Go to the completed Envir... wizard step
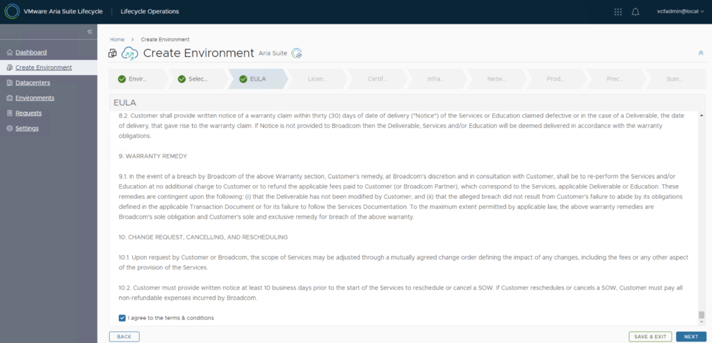The width and height of the screenshot is (712, 343). (137, 79)
